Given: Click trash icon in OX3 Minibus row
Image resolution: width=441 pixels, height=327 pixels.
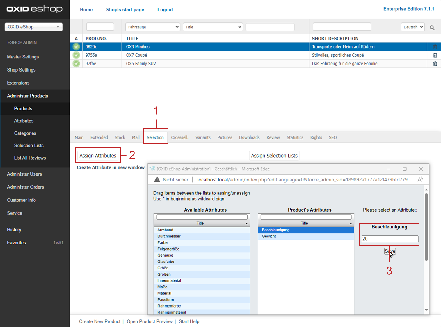Looking at the screenshot, I should [x=435, y=47].
